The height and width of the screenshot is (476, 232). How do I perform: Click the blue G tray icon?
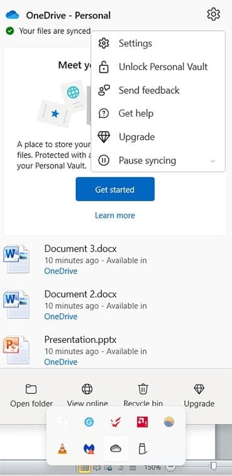[89, 422]
